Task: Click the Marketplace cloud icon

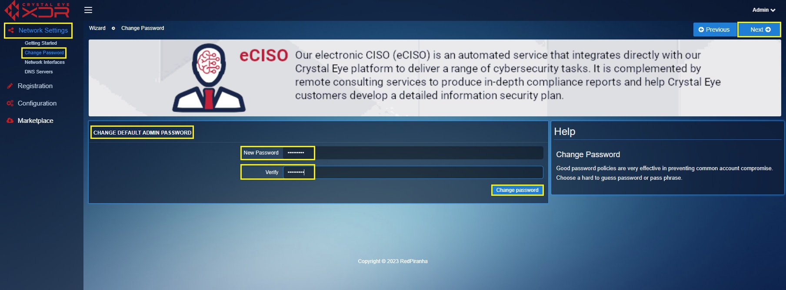Action: click(10, 121)
